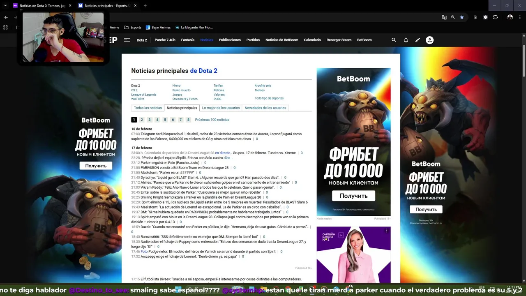The width and height of the screenshot is (526, 296).
Task: Open the browser profile avatar
Action: coord(510,17)
